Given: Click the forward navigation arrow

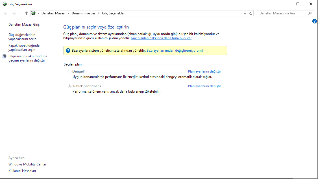Looking at the screenshot, I should point(14,13).
